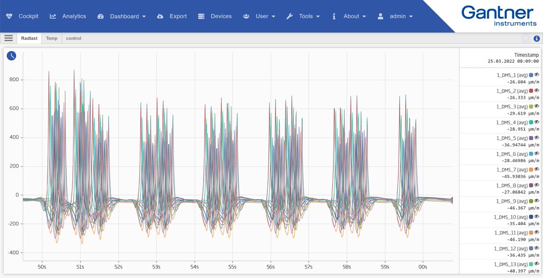Toggle visibility eye of 1_DMS_7

(x=537, y=170)
